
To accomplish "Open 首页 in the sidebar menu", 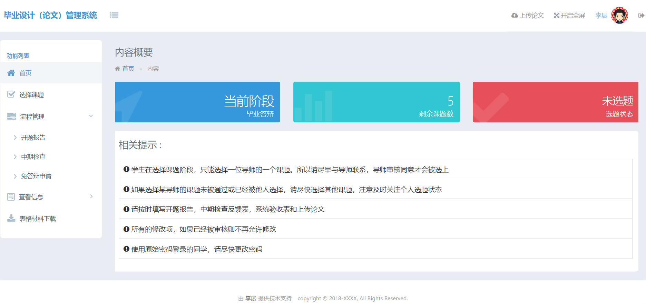I will pyautogui.click(x=51, y=73).
